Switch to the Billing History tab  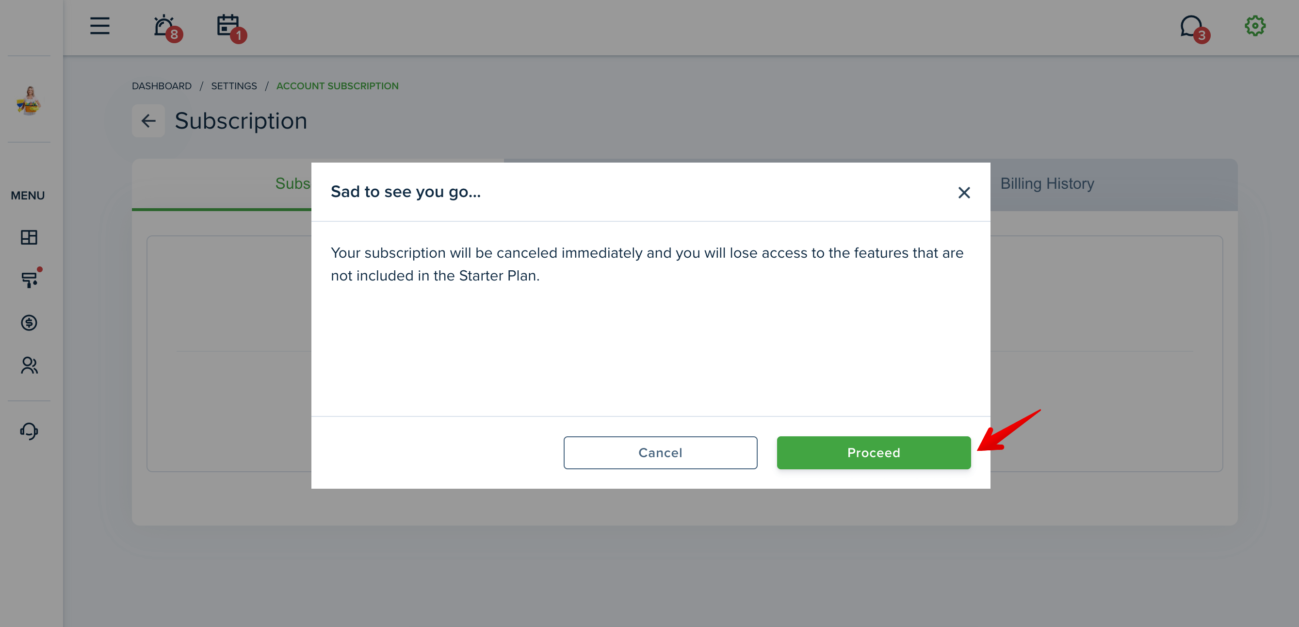pyautogui.click(x=1047, y=183)
